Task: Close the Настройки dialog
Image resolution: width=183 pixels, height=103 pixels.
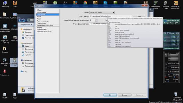Action: pos(144,5)
